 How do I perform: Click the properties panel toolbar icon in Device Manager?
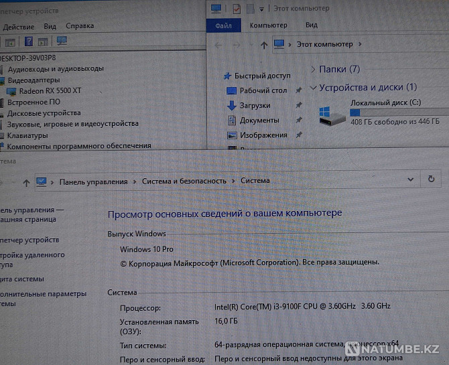[x=43, y=42]
